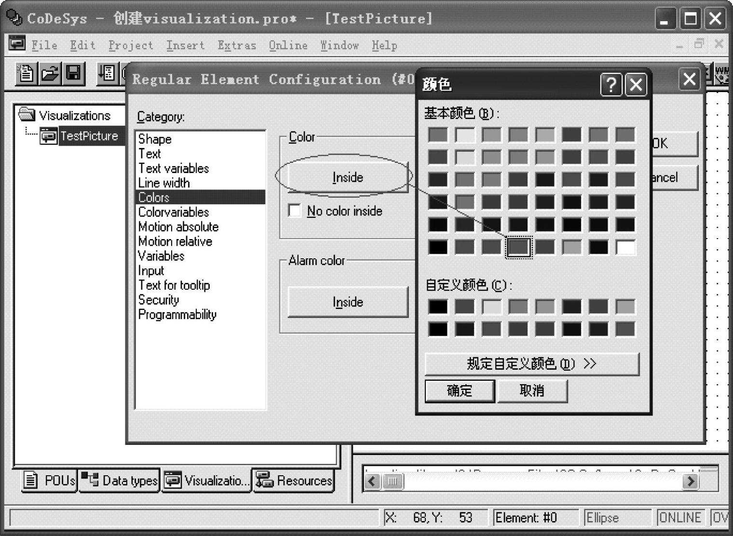The width and height of the screenshot is (733, 536).
Task: Open the Project menu
Action: point(131,45)
